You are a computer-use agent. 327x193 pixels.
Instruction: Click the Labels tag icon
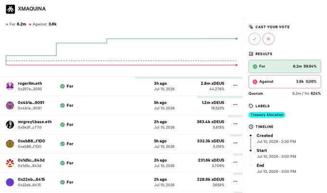(x=251, y=106)
